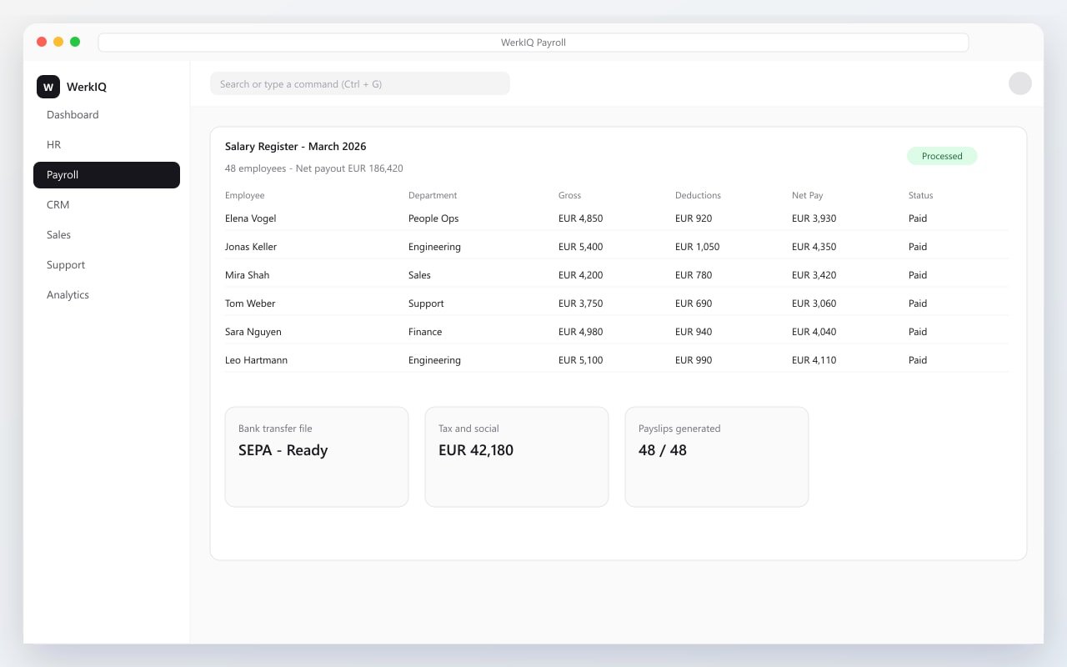Click deductions value EUR 780
The image size is (1067, 667).
click(x=694, y=275)
